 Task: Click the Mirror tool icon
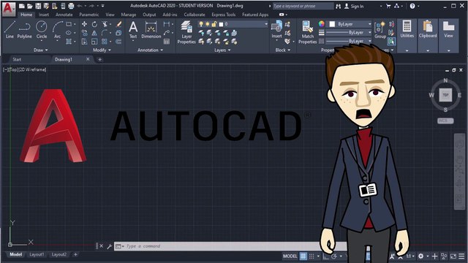pos(94,33)
